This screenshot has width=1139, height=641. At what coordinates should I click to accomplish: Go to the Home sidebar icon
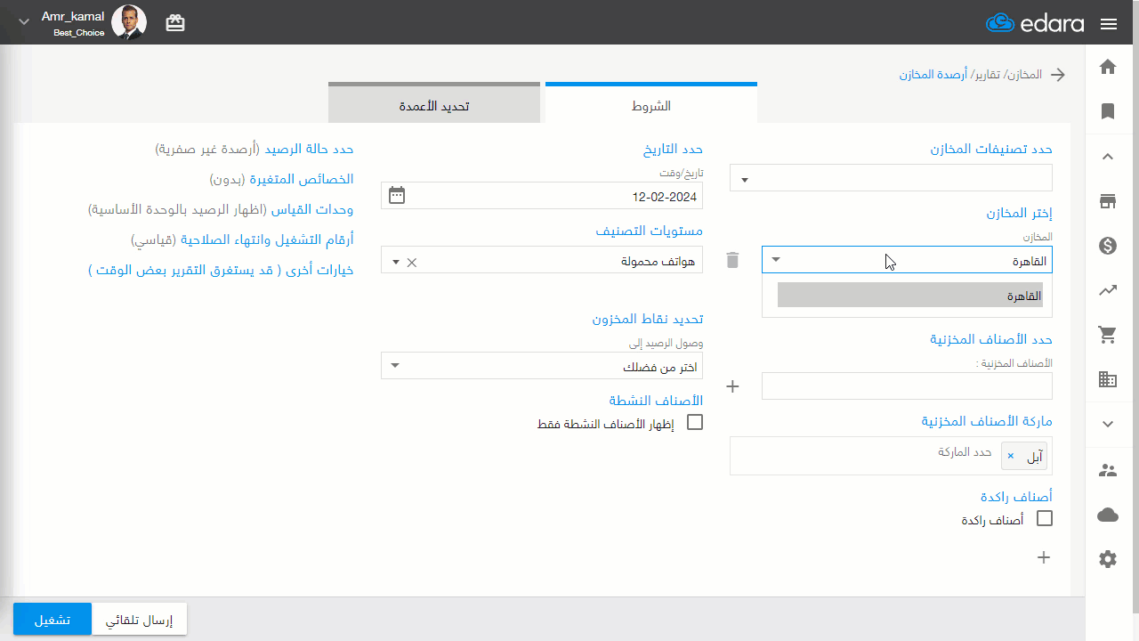pyautogui.click(x=1108, y=67)
